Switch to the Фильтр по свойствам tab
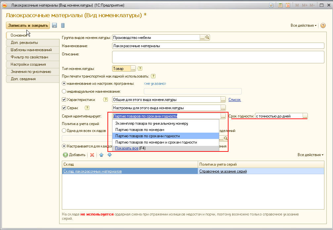The height and width of the screenshot is (230, 333). (32, 57)
